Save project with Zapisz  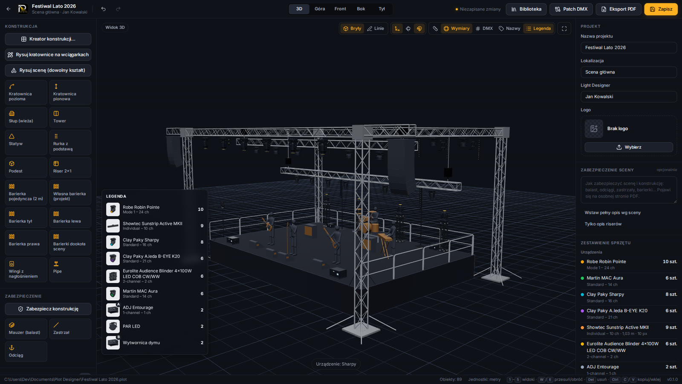[x=661, y=9]
